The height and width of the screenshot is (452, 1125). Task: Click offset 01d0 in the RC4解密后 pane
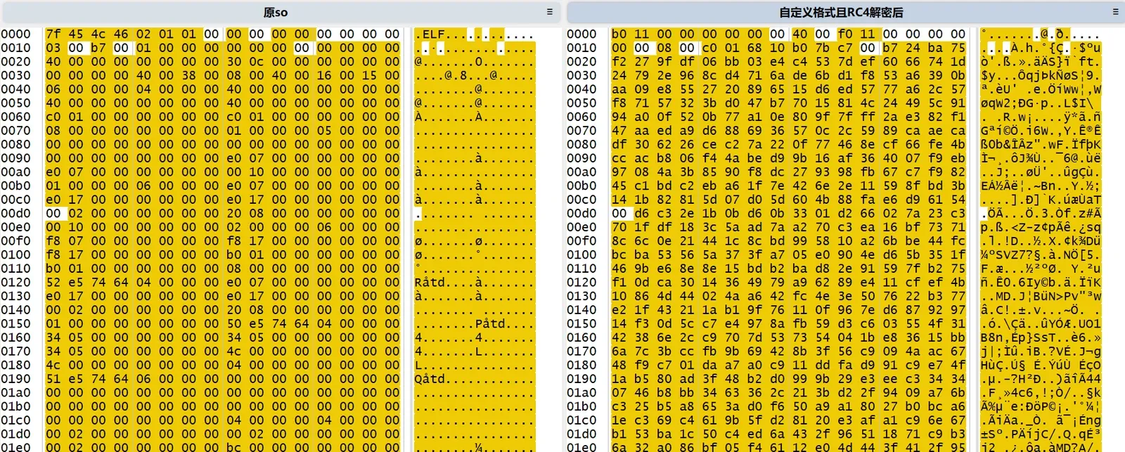point(582,434)
